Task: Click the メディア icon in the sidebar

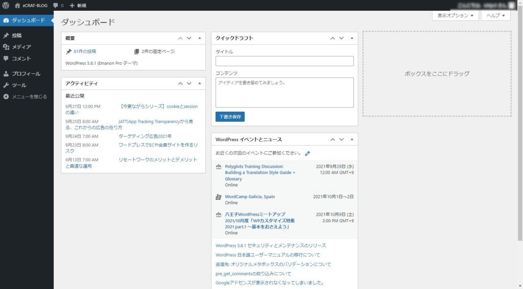Action: click(x=6, y=47)
